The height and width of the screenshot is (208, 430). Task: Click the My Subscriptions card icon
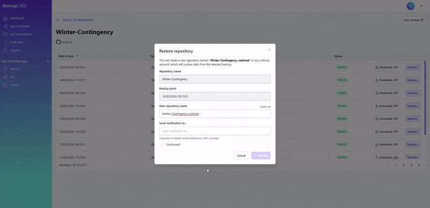[x=5, y=34]
